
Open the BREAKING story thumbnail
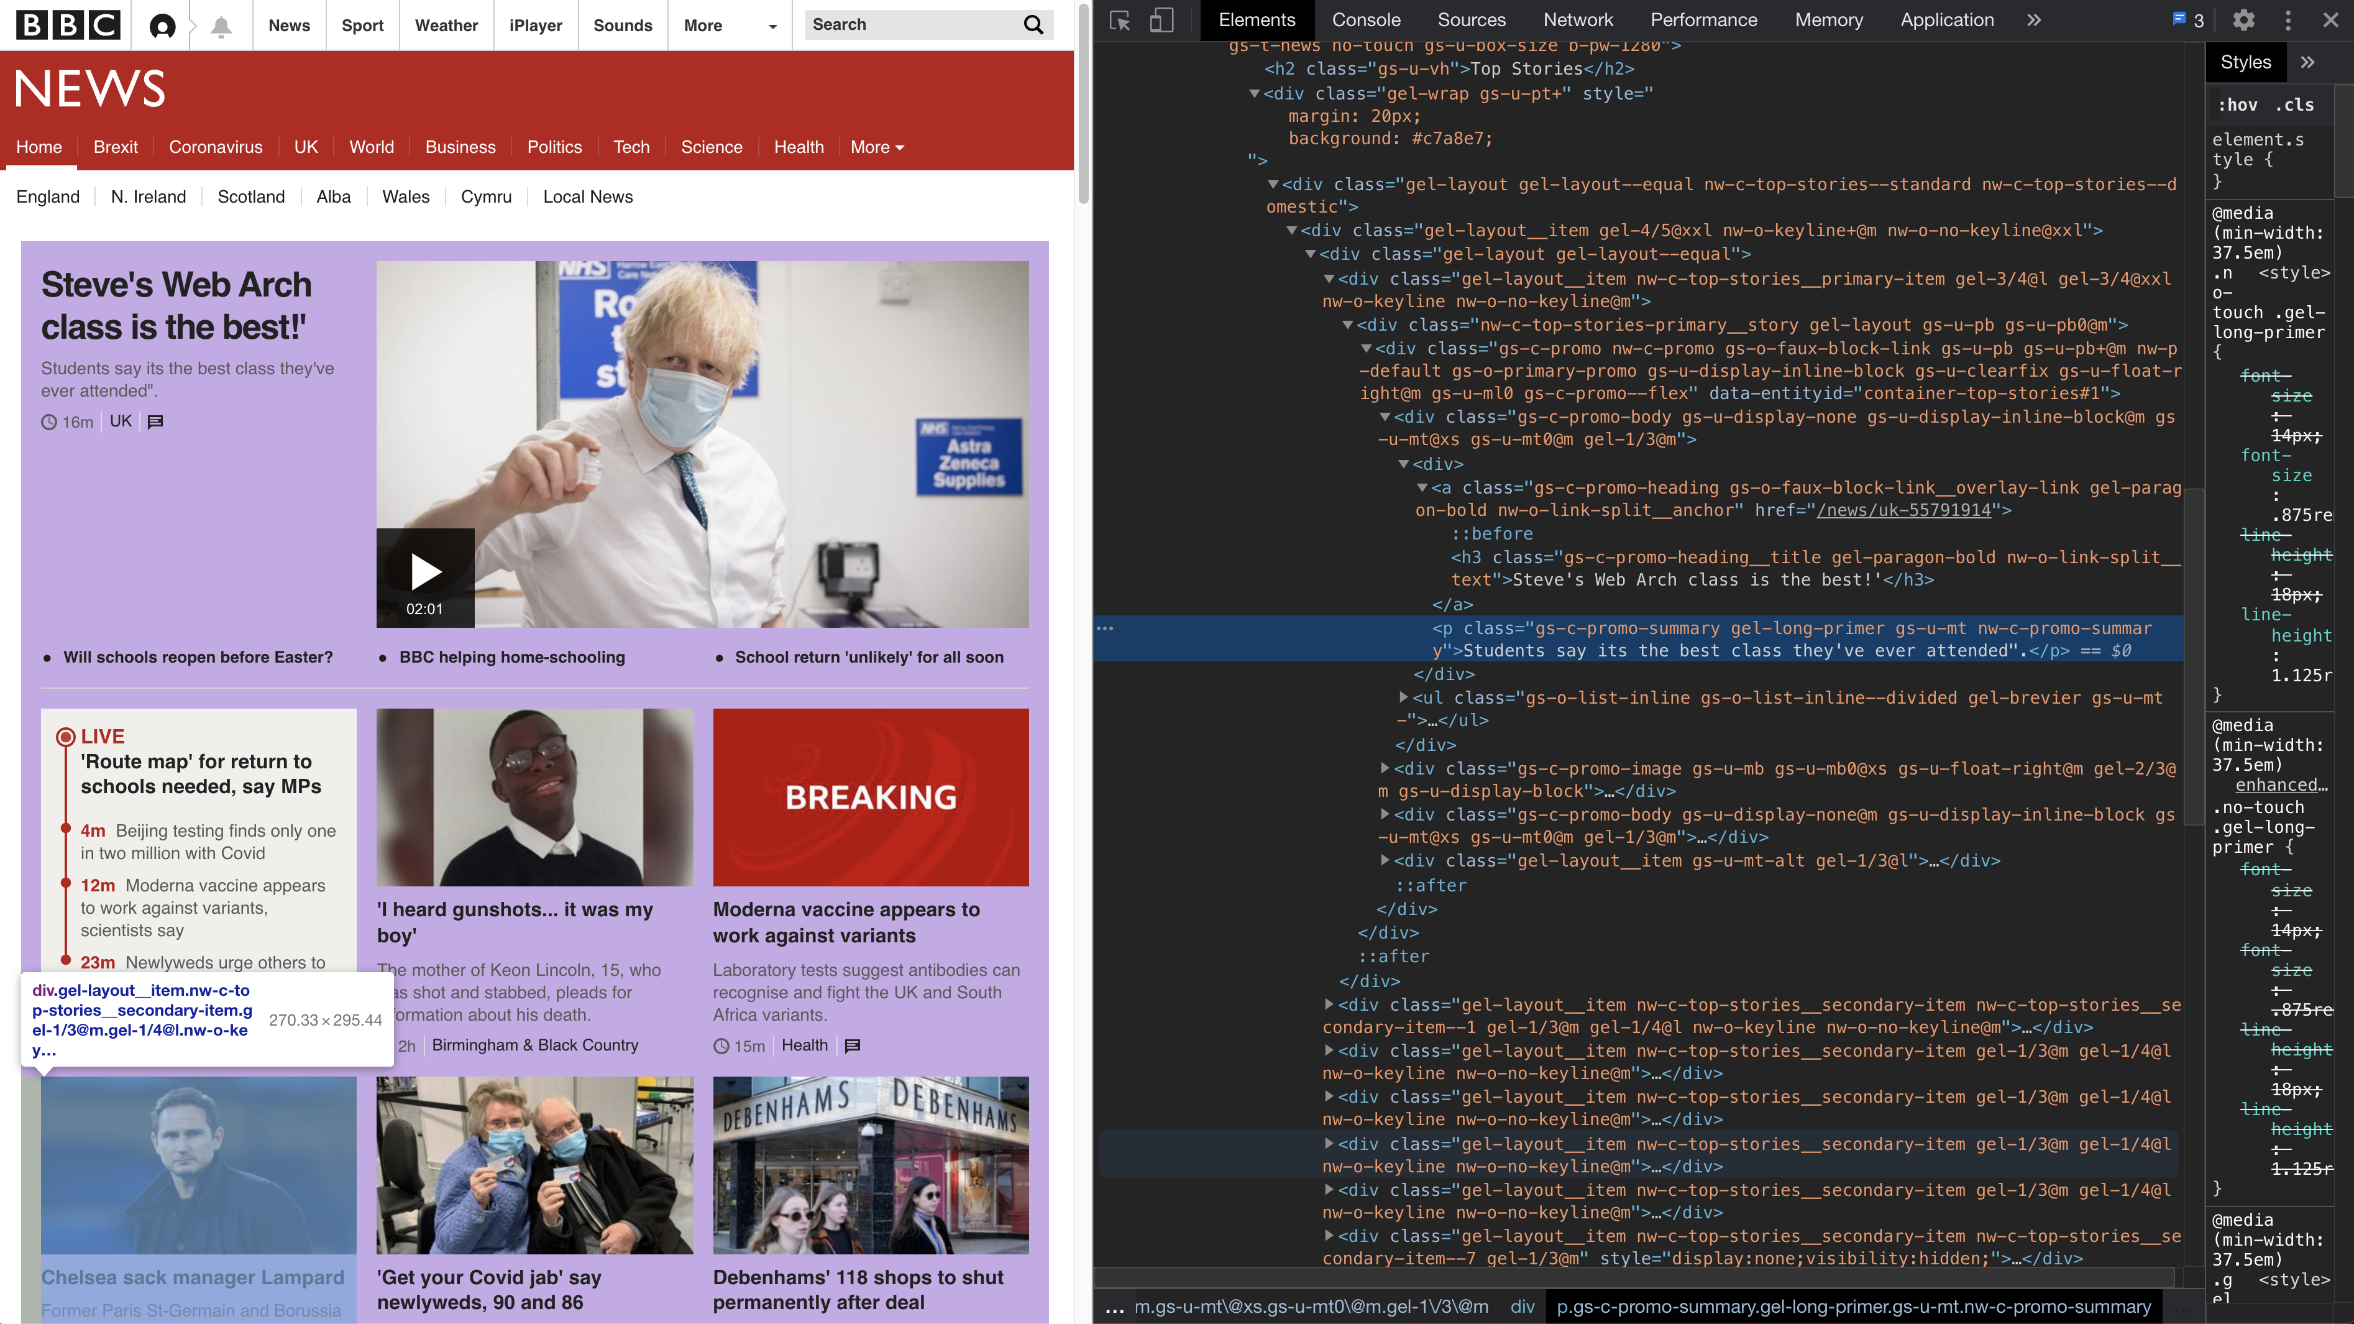pos(871,798)
